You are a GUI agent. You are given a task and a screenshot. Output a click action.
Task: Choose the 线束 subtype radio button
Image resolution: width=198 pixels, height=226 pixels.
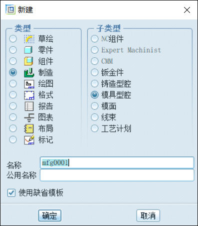95,117
